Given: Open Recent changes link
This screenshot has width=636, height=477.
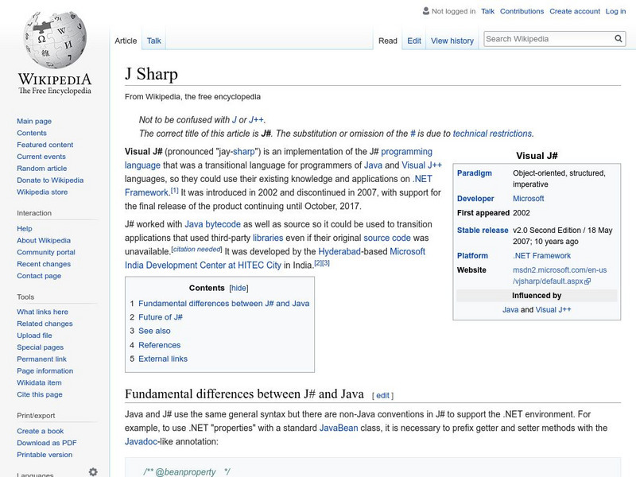Looking at the screenshot, I should [x=44, y=264].
